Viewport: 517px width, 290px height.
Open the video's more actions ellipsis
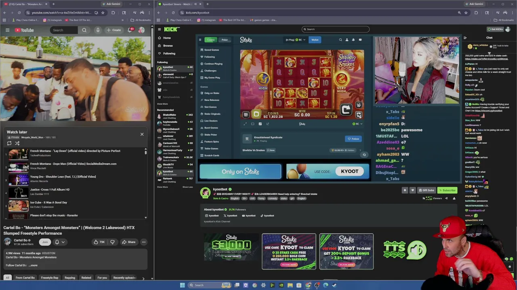click(143, 242)
